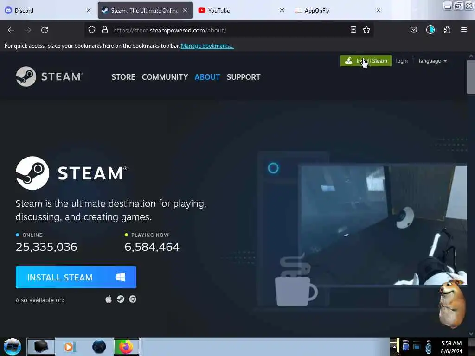Click the Steam logo in the header
The height and width of the screenshot is (356, 475).
pyautogui.click(x=49, y=76)
